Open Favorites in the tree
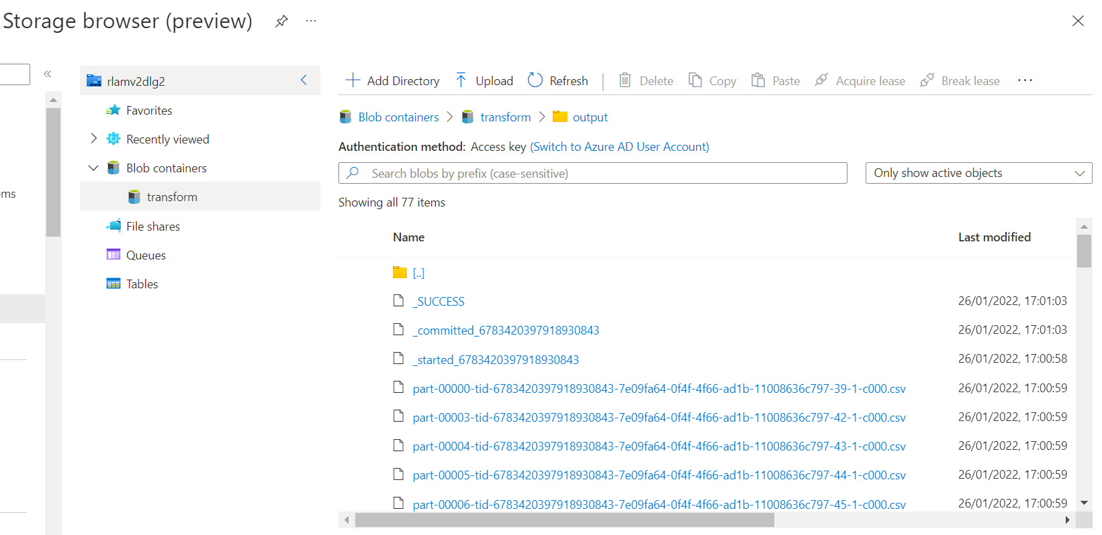The image size is (1102, 535). (x=149, y=111)
